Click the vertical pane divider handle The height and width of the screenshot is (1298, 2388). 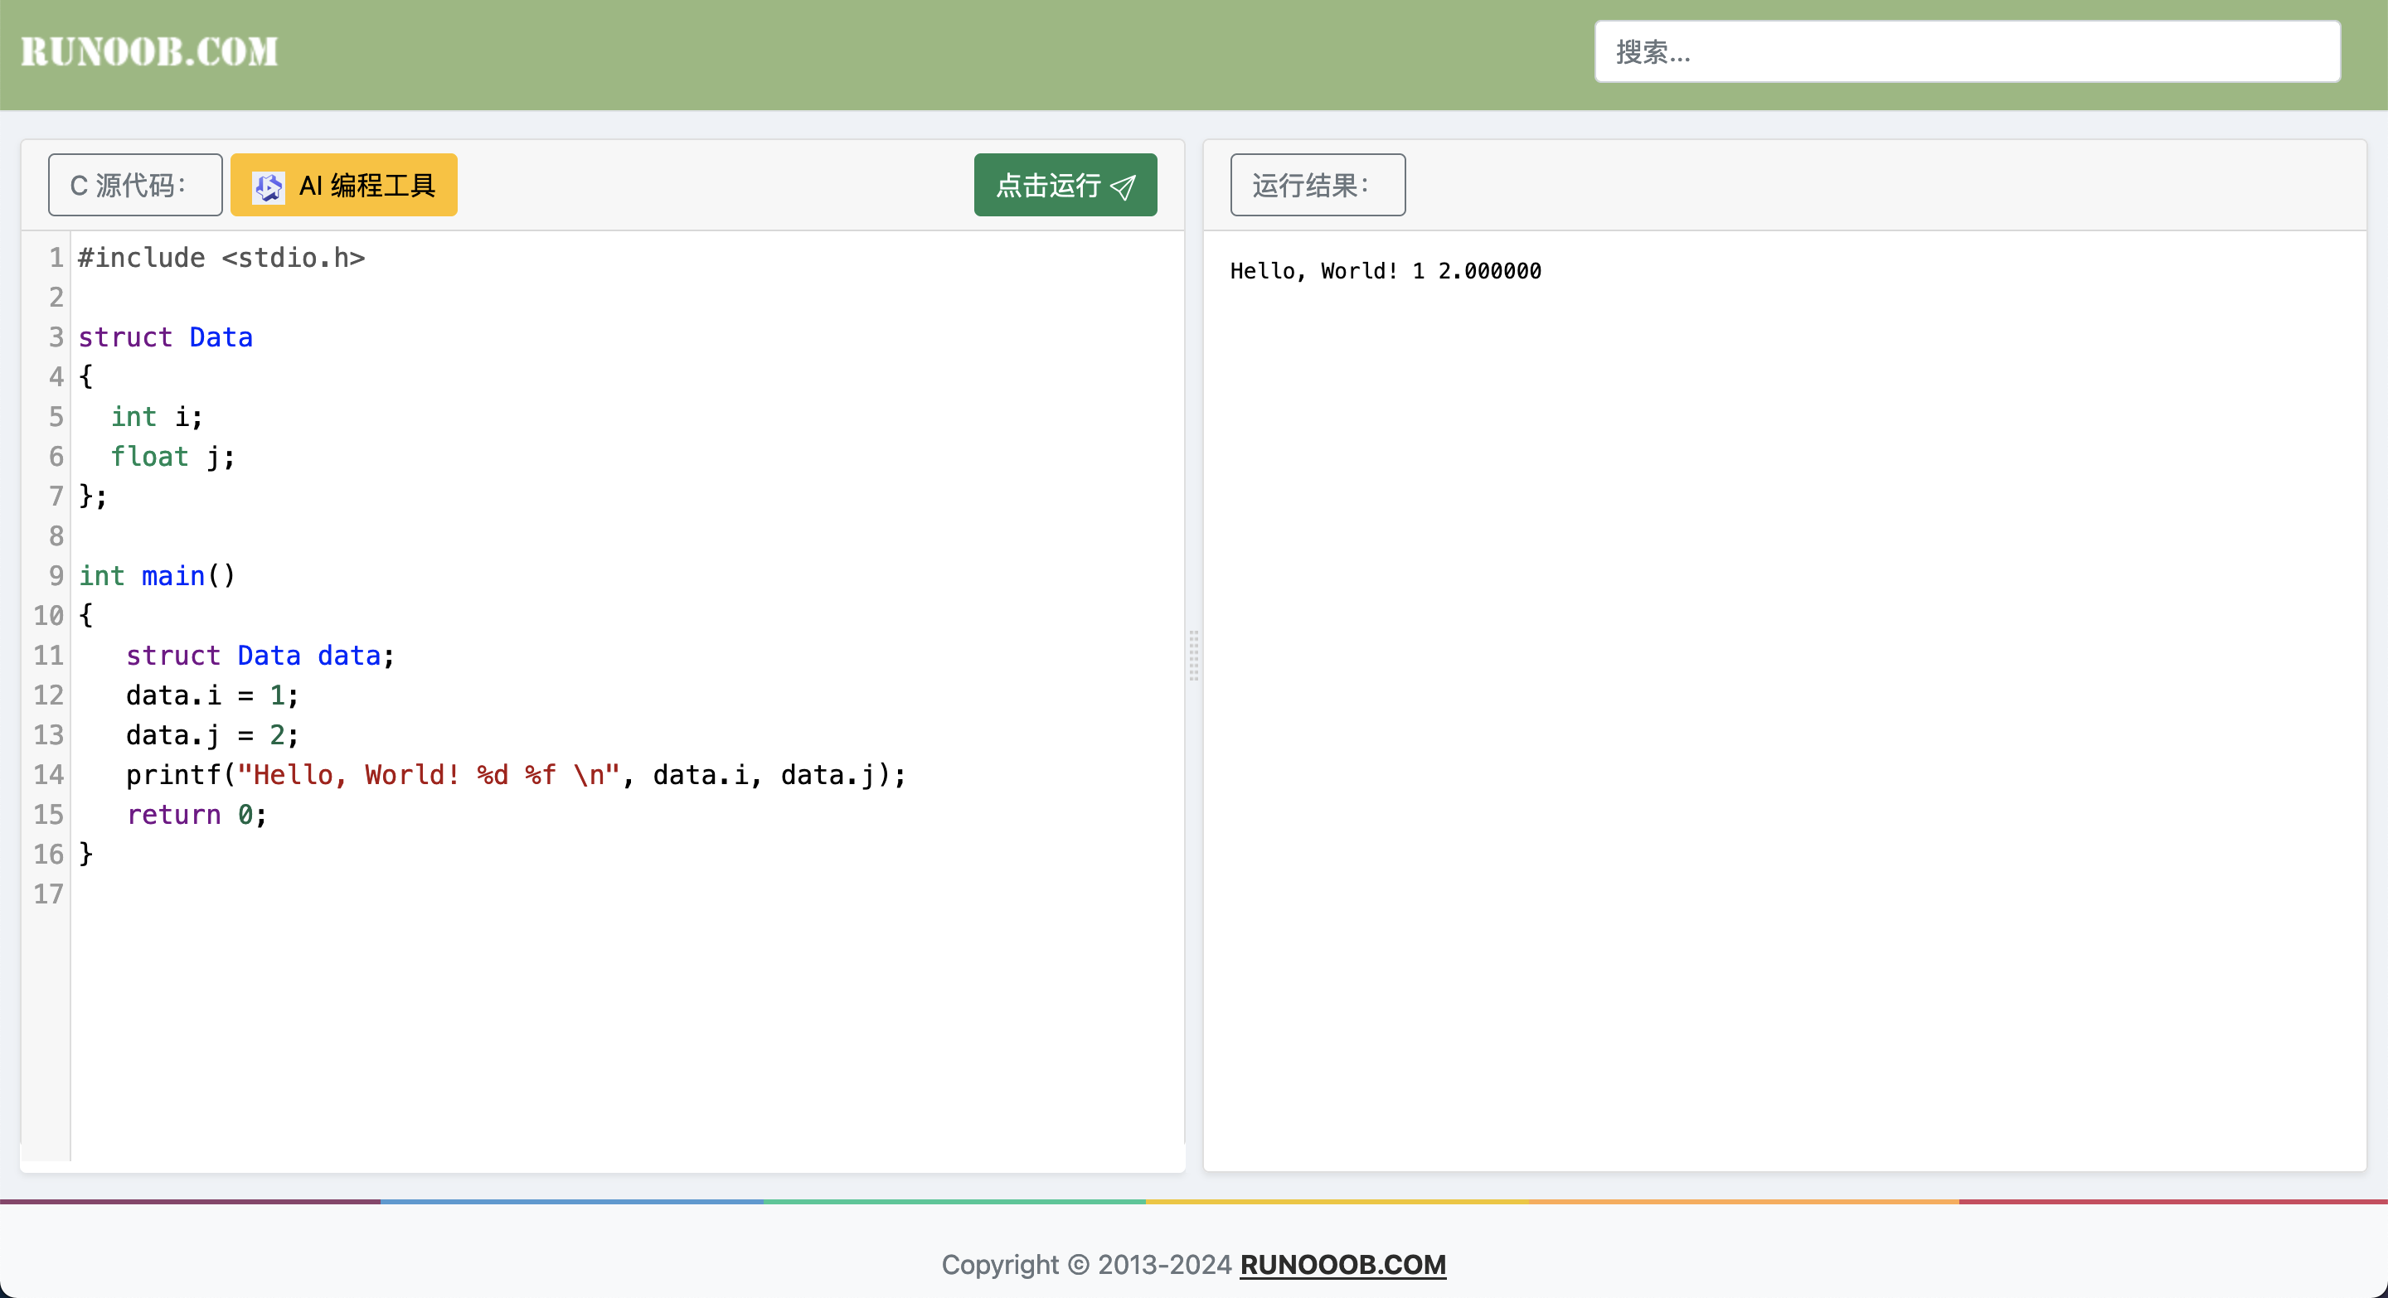tap(1194, 655)
